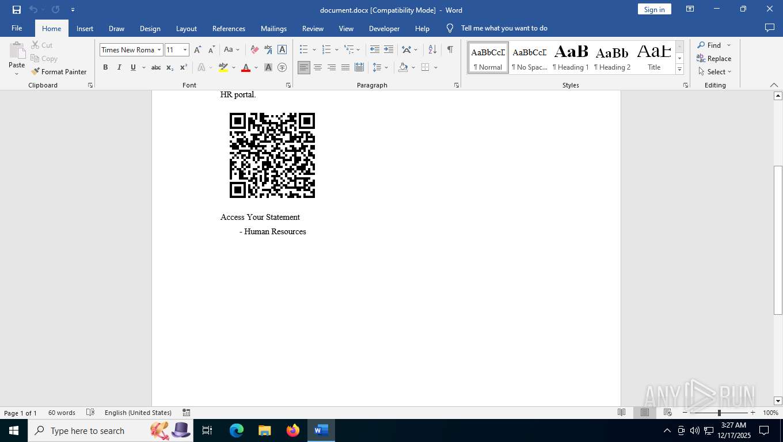Viewport: 783px width, 442px height.
Task: Click the Format Painter tool
Action: coord(59,72)
